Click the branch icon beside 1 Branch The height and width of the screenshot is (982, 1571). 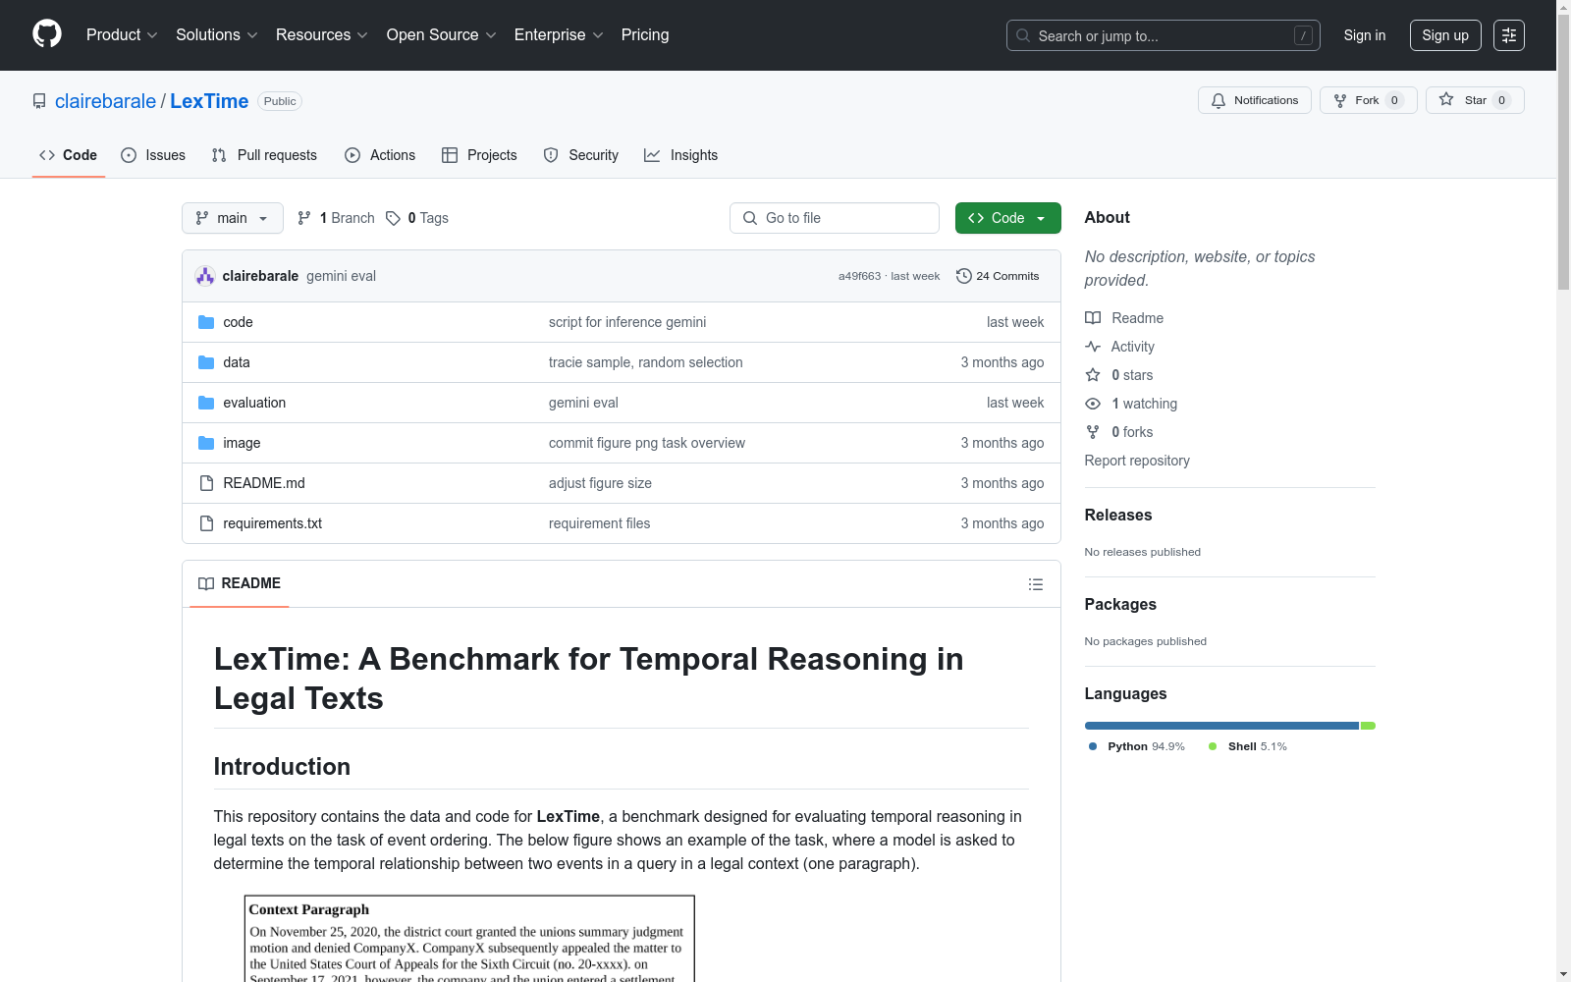coord(304,218)
